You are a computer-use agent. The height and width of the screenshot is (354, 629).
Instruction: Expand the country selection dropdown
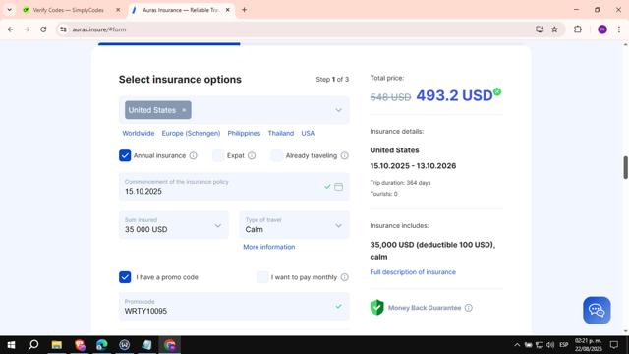click(338, 110)
